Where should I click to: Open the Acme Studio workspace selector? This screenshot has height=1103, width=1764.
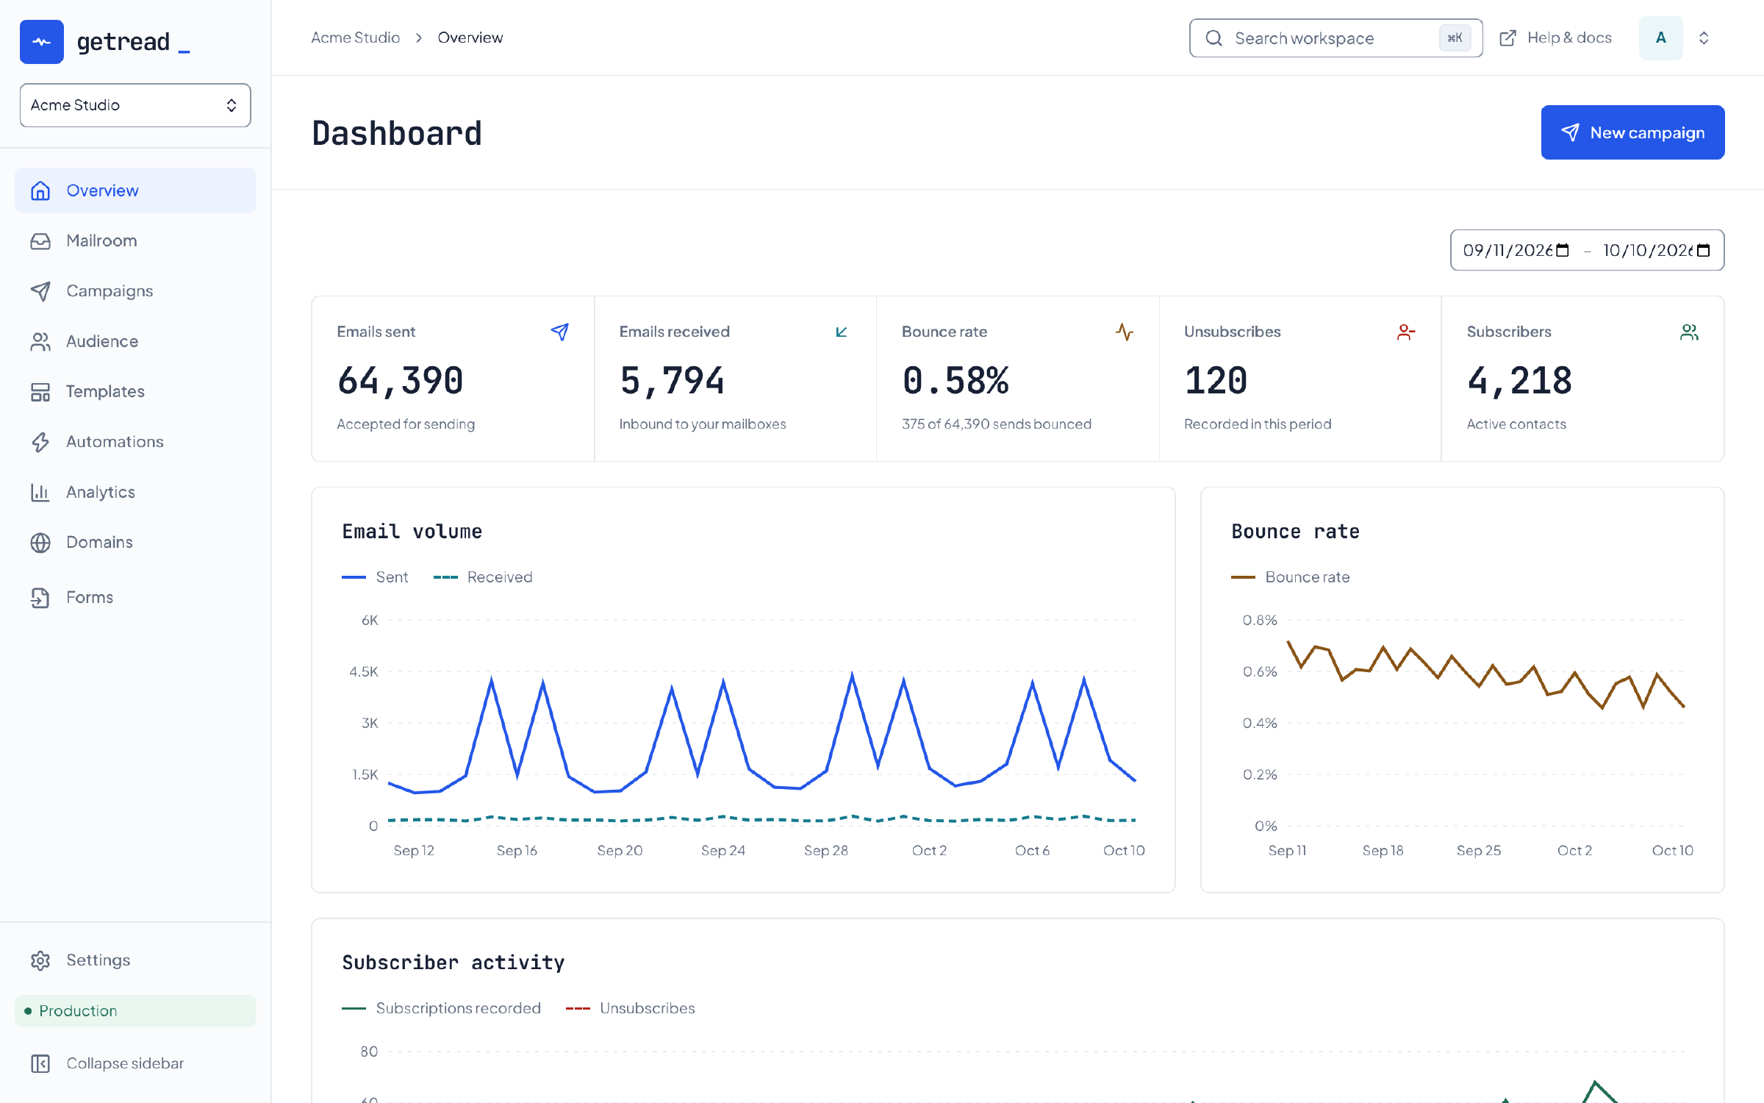tap(135, 105)
